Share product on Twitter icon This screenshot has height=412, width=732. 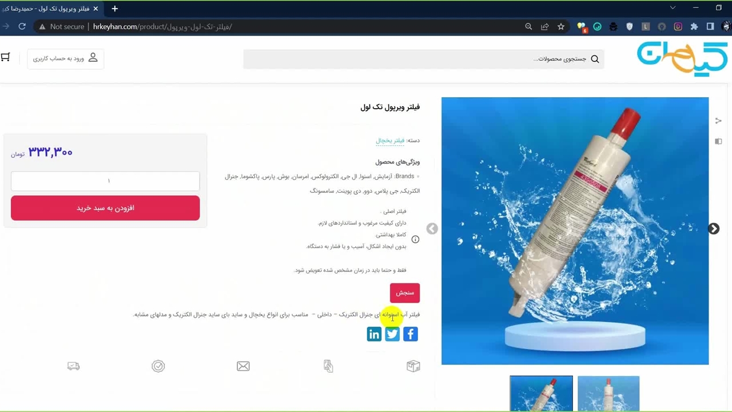(x=392, y=334)
